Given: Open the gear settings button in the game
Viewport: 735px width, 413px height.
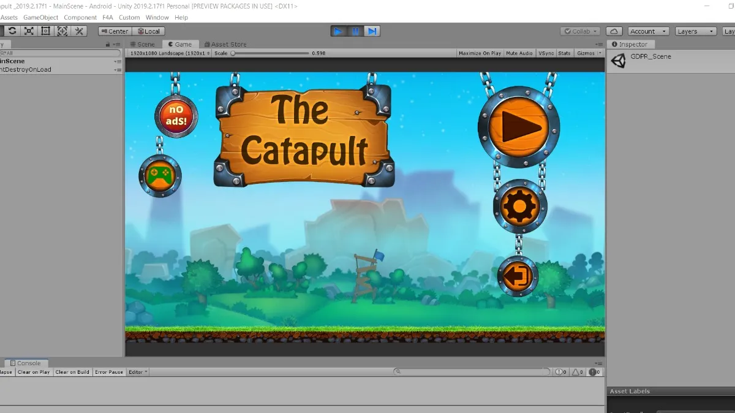Looking at the screenshot, I should point(520,206).
